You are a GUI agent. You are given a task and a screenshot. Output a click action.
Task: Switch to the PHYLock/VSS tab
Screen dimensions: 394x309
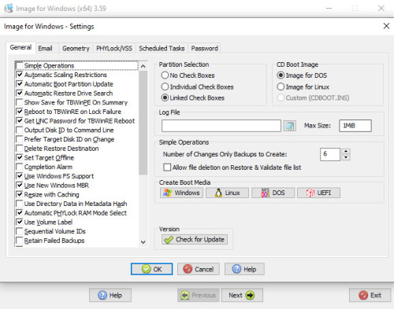[114, 48]
